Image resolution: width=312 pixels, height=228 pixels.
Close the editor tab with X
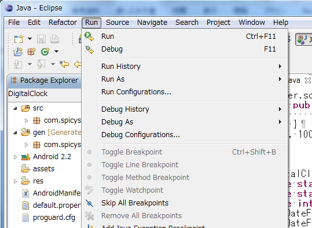tap(308, 80)
